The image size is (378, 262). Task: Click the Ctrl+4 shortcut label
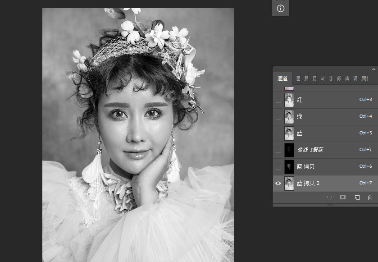pos(365,116)
